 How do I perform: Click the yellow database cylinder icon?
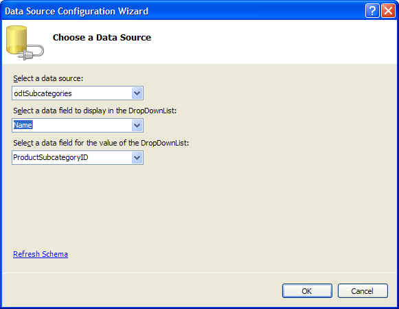tap(16, 39)
